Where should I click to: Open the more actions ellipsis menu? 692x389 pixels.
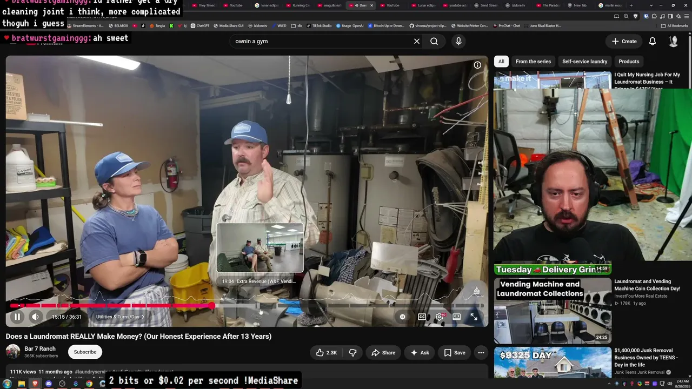pyautogui.click(x=481, y=353)
